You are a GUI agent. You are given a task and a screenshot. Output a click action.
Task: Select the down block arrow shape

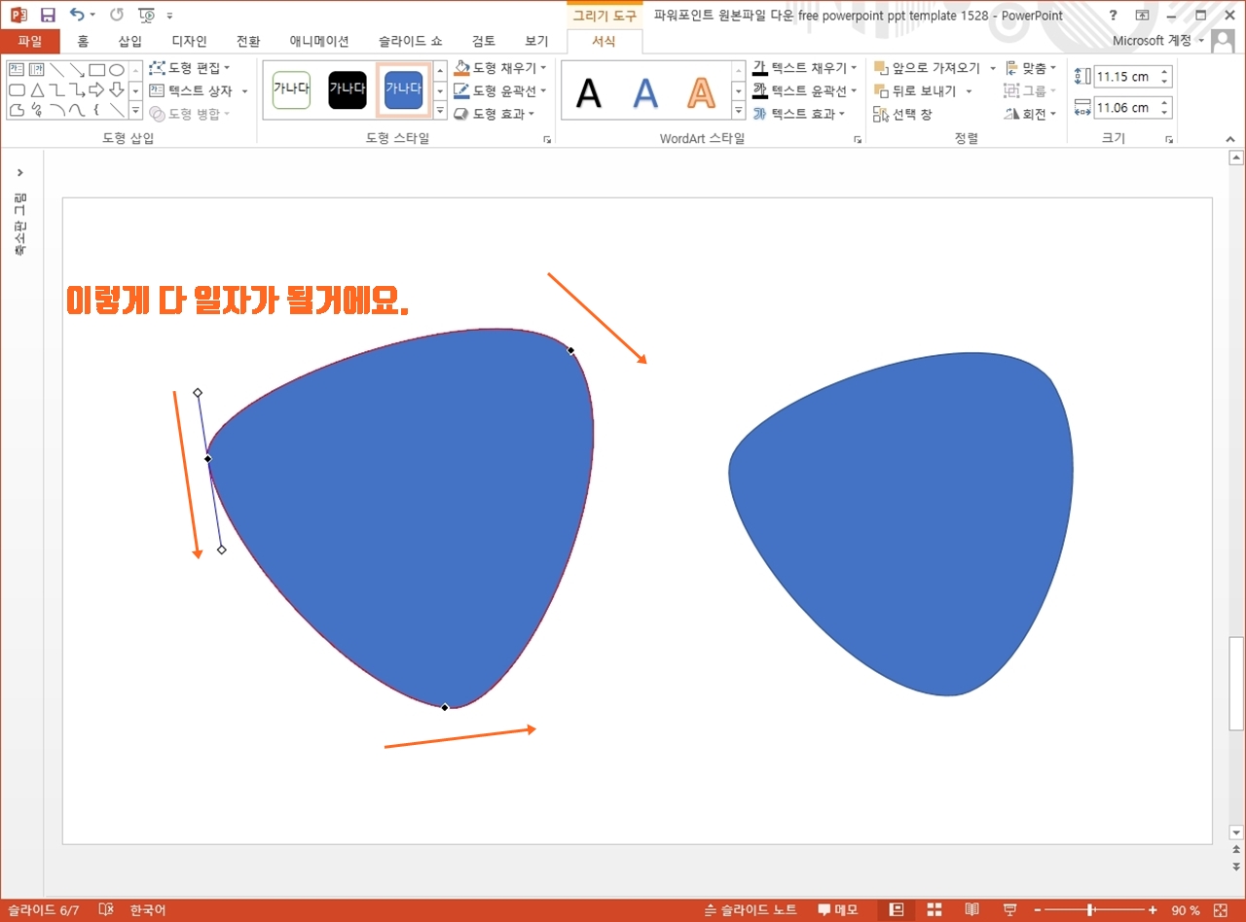pos(116,89)
